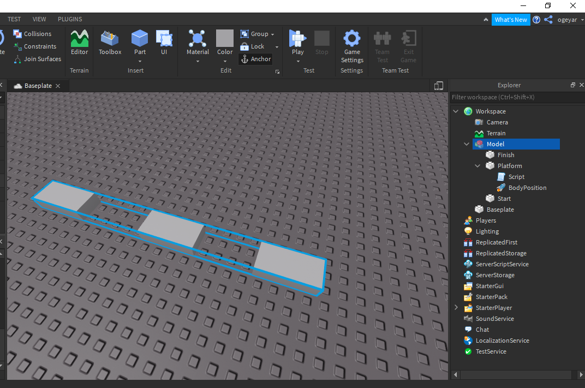The image size is (585, 388).
Task: Undock the Explorer panel
Action: [x=572, y=85]
